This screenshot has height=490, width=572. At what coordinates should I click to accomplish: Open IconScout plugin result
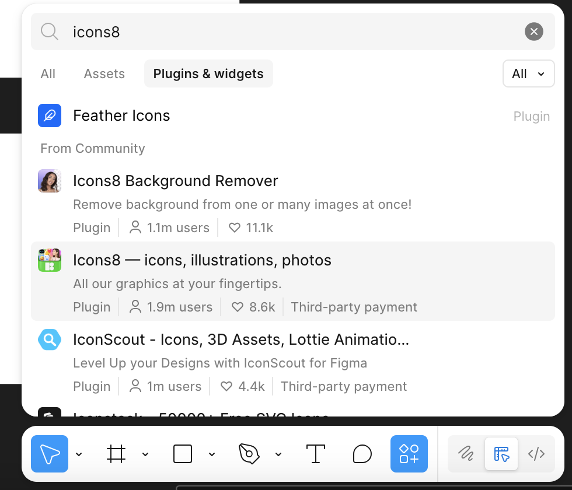[293, 360]
